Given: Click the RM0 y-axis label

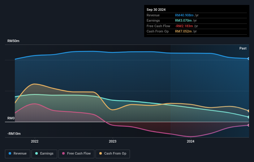Looking at the screenshot, I should [x=11, y=118].
